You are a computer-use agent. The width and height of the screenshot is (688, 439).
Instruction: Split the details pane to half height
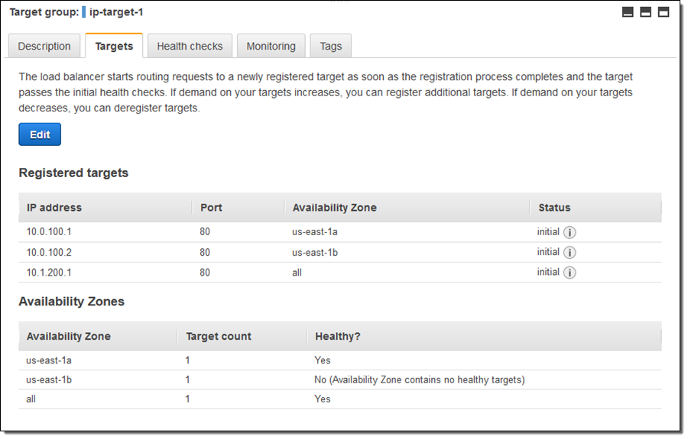(645, 12)
